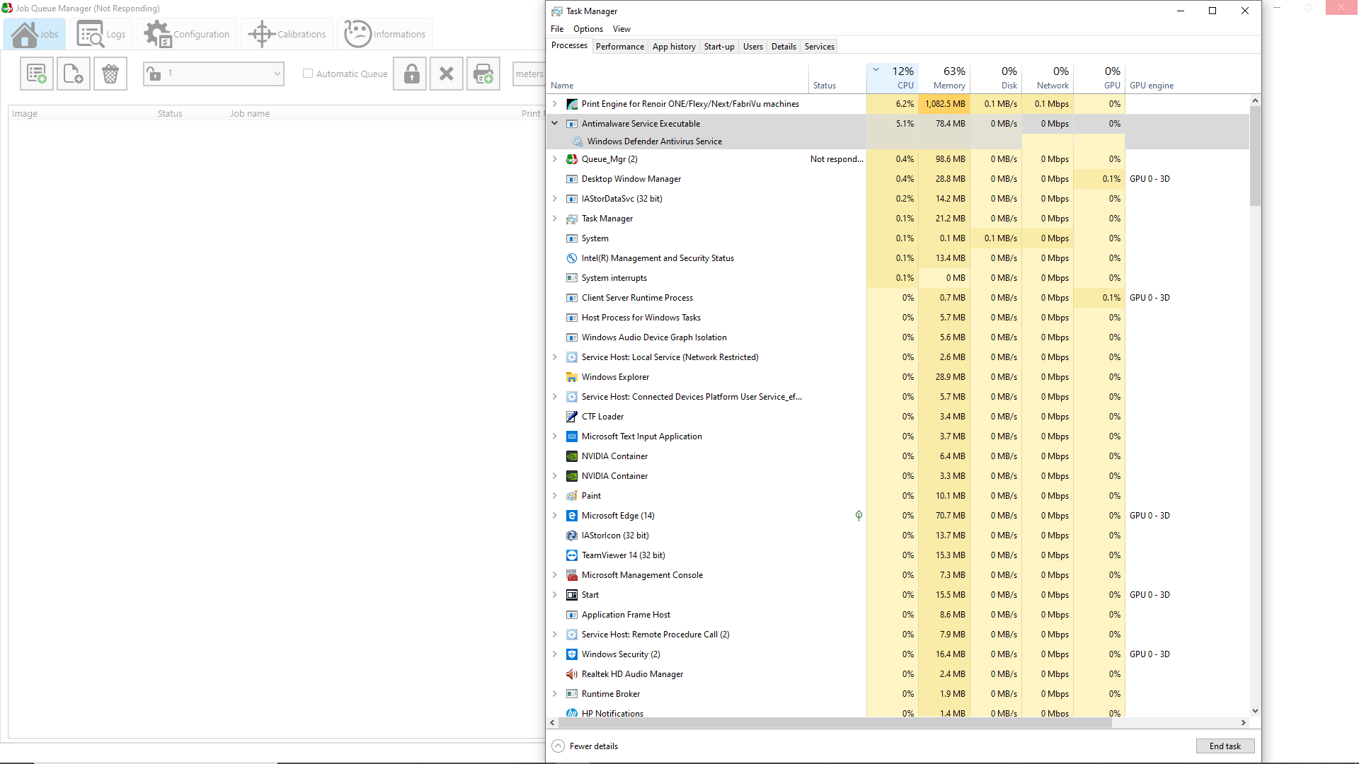The height and width of the screenshot is (764, 1359).
Task: Open the Details tab in Task Manager
Action: coord(784,47)
